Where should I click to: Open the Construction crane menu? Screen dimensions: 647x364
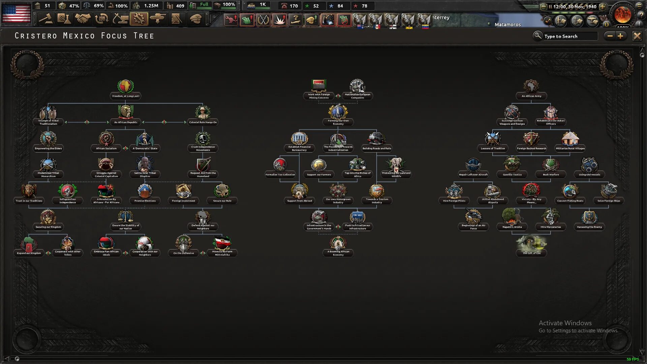point(120,19)
